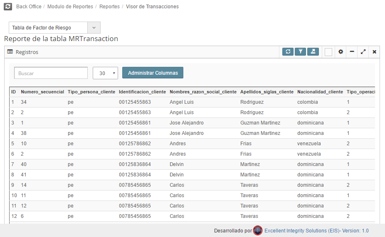Screen dimensions: 385x237
Task: Click colombia nationality in row 1
Action: click(307, 102)
